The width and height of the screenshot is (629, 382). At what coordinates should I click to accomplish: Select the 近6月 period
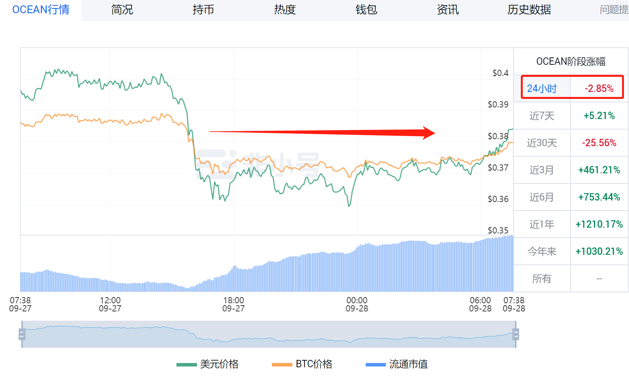[542, 197]
